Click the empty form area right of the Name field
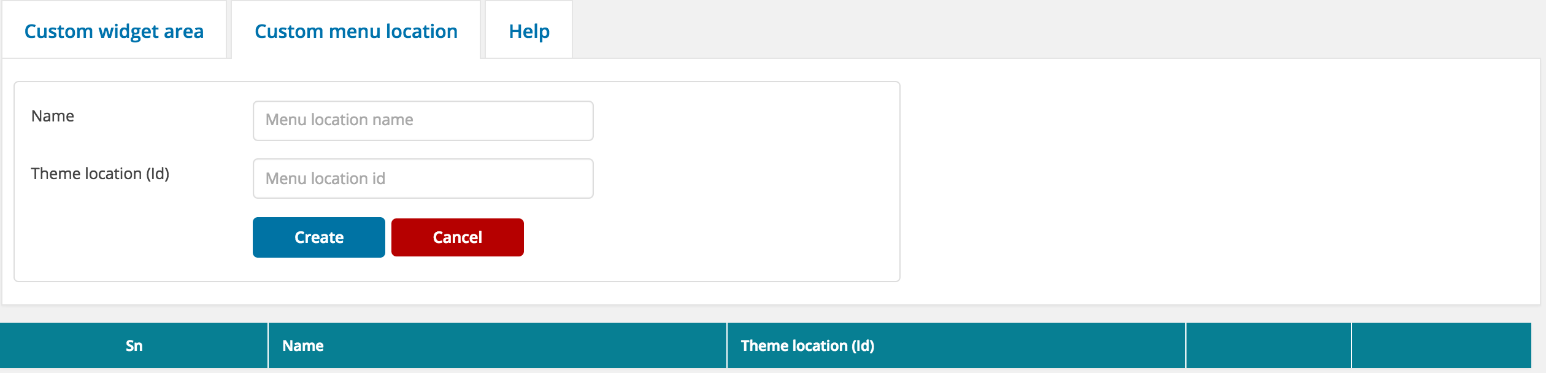The height and width of the screenshot is (373, 1546). tap(745, 120)
